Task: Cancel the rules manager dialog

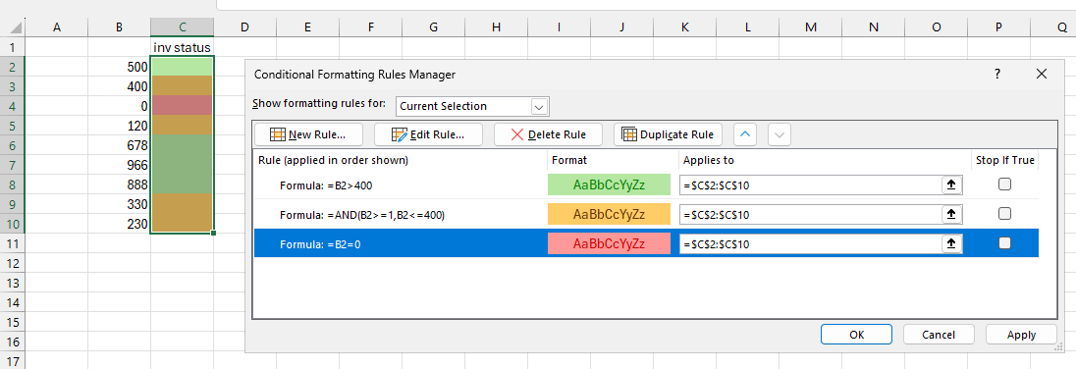Action: point(939,335)
